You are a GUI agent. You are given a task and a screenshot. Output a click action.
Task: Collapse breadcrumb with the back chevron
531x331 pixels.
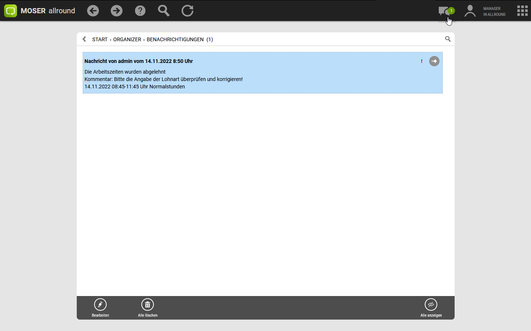tap(84, 39)
